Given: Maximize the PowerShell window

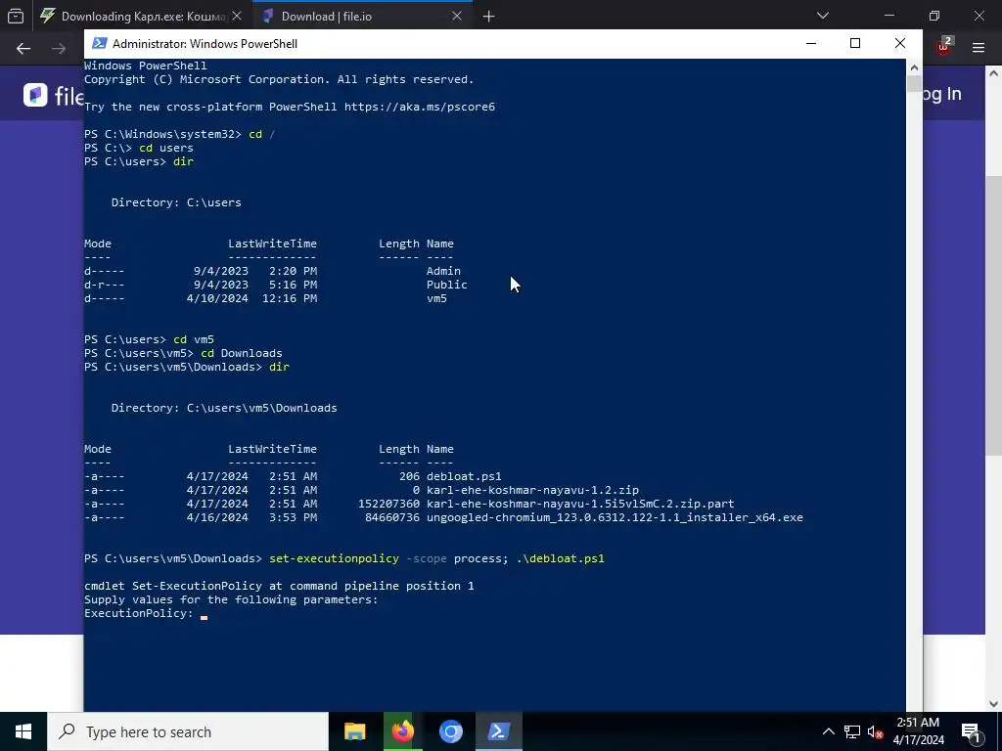Looking at the screenshot, I should click(x=855, y=43).
